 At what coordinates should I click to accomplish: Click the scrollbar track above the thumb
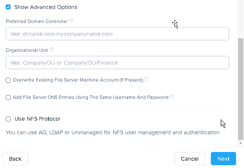point(241,19)
